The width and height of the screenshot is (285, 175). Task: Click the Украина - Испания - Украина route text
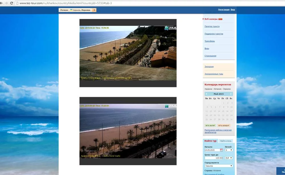(x=217, y=89)
